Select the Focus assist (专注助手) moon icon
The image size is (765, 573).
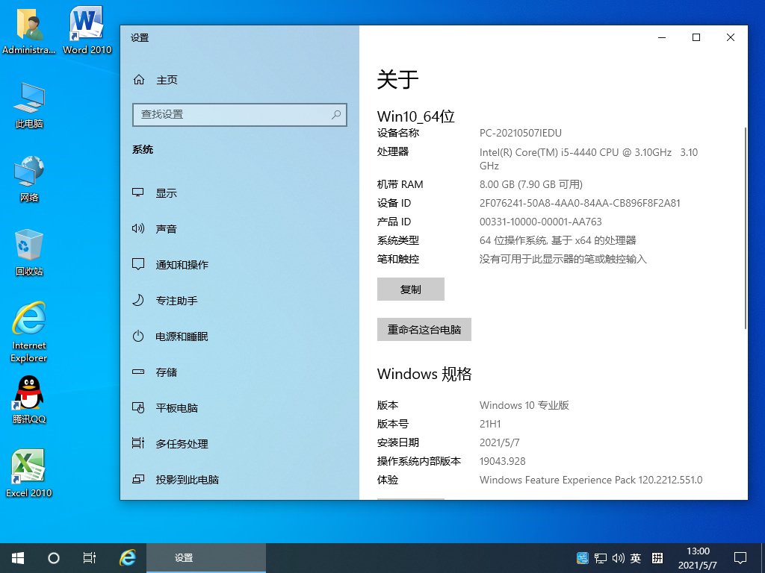pos(138,300)
